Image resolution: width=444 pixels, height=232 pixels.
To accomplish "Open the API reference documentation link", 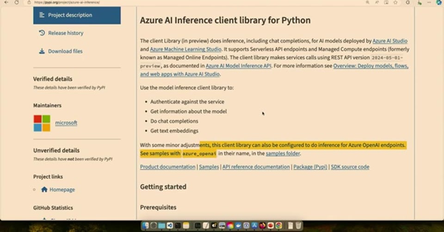I will pos(256,167).
